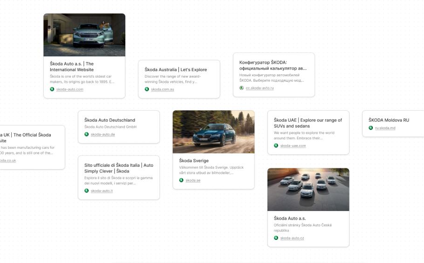Visit the skoda-auto.de link

pyautogui.click(x=103, y=134)
